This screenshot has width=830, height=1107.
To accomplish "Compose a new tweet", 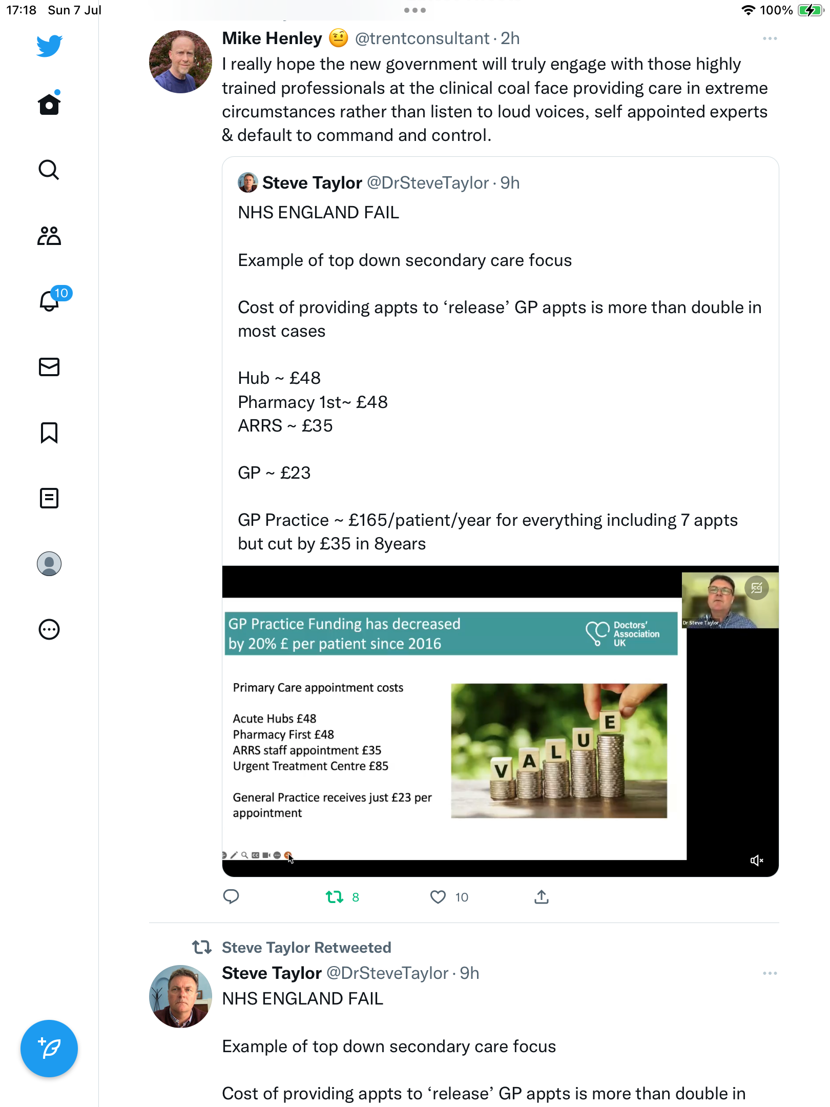I will coord(49,1049).
